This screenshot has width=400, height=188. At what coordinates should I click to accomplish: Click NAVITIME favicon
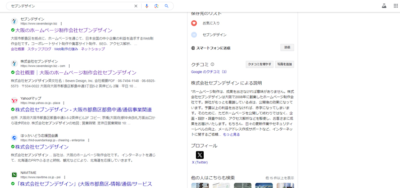(14, 175)
